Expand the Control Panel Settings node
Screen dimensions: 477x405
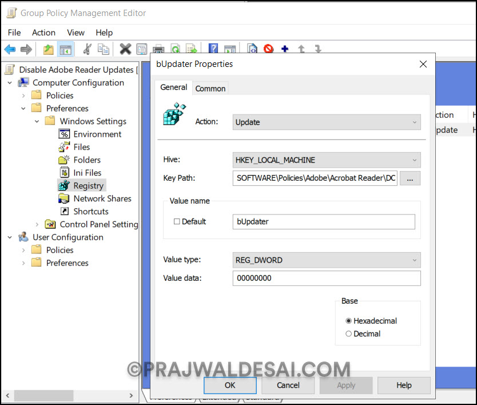click(37, 225)
